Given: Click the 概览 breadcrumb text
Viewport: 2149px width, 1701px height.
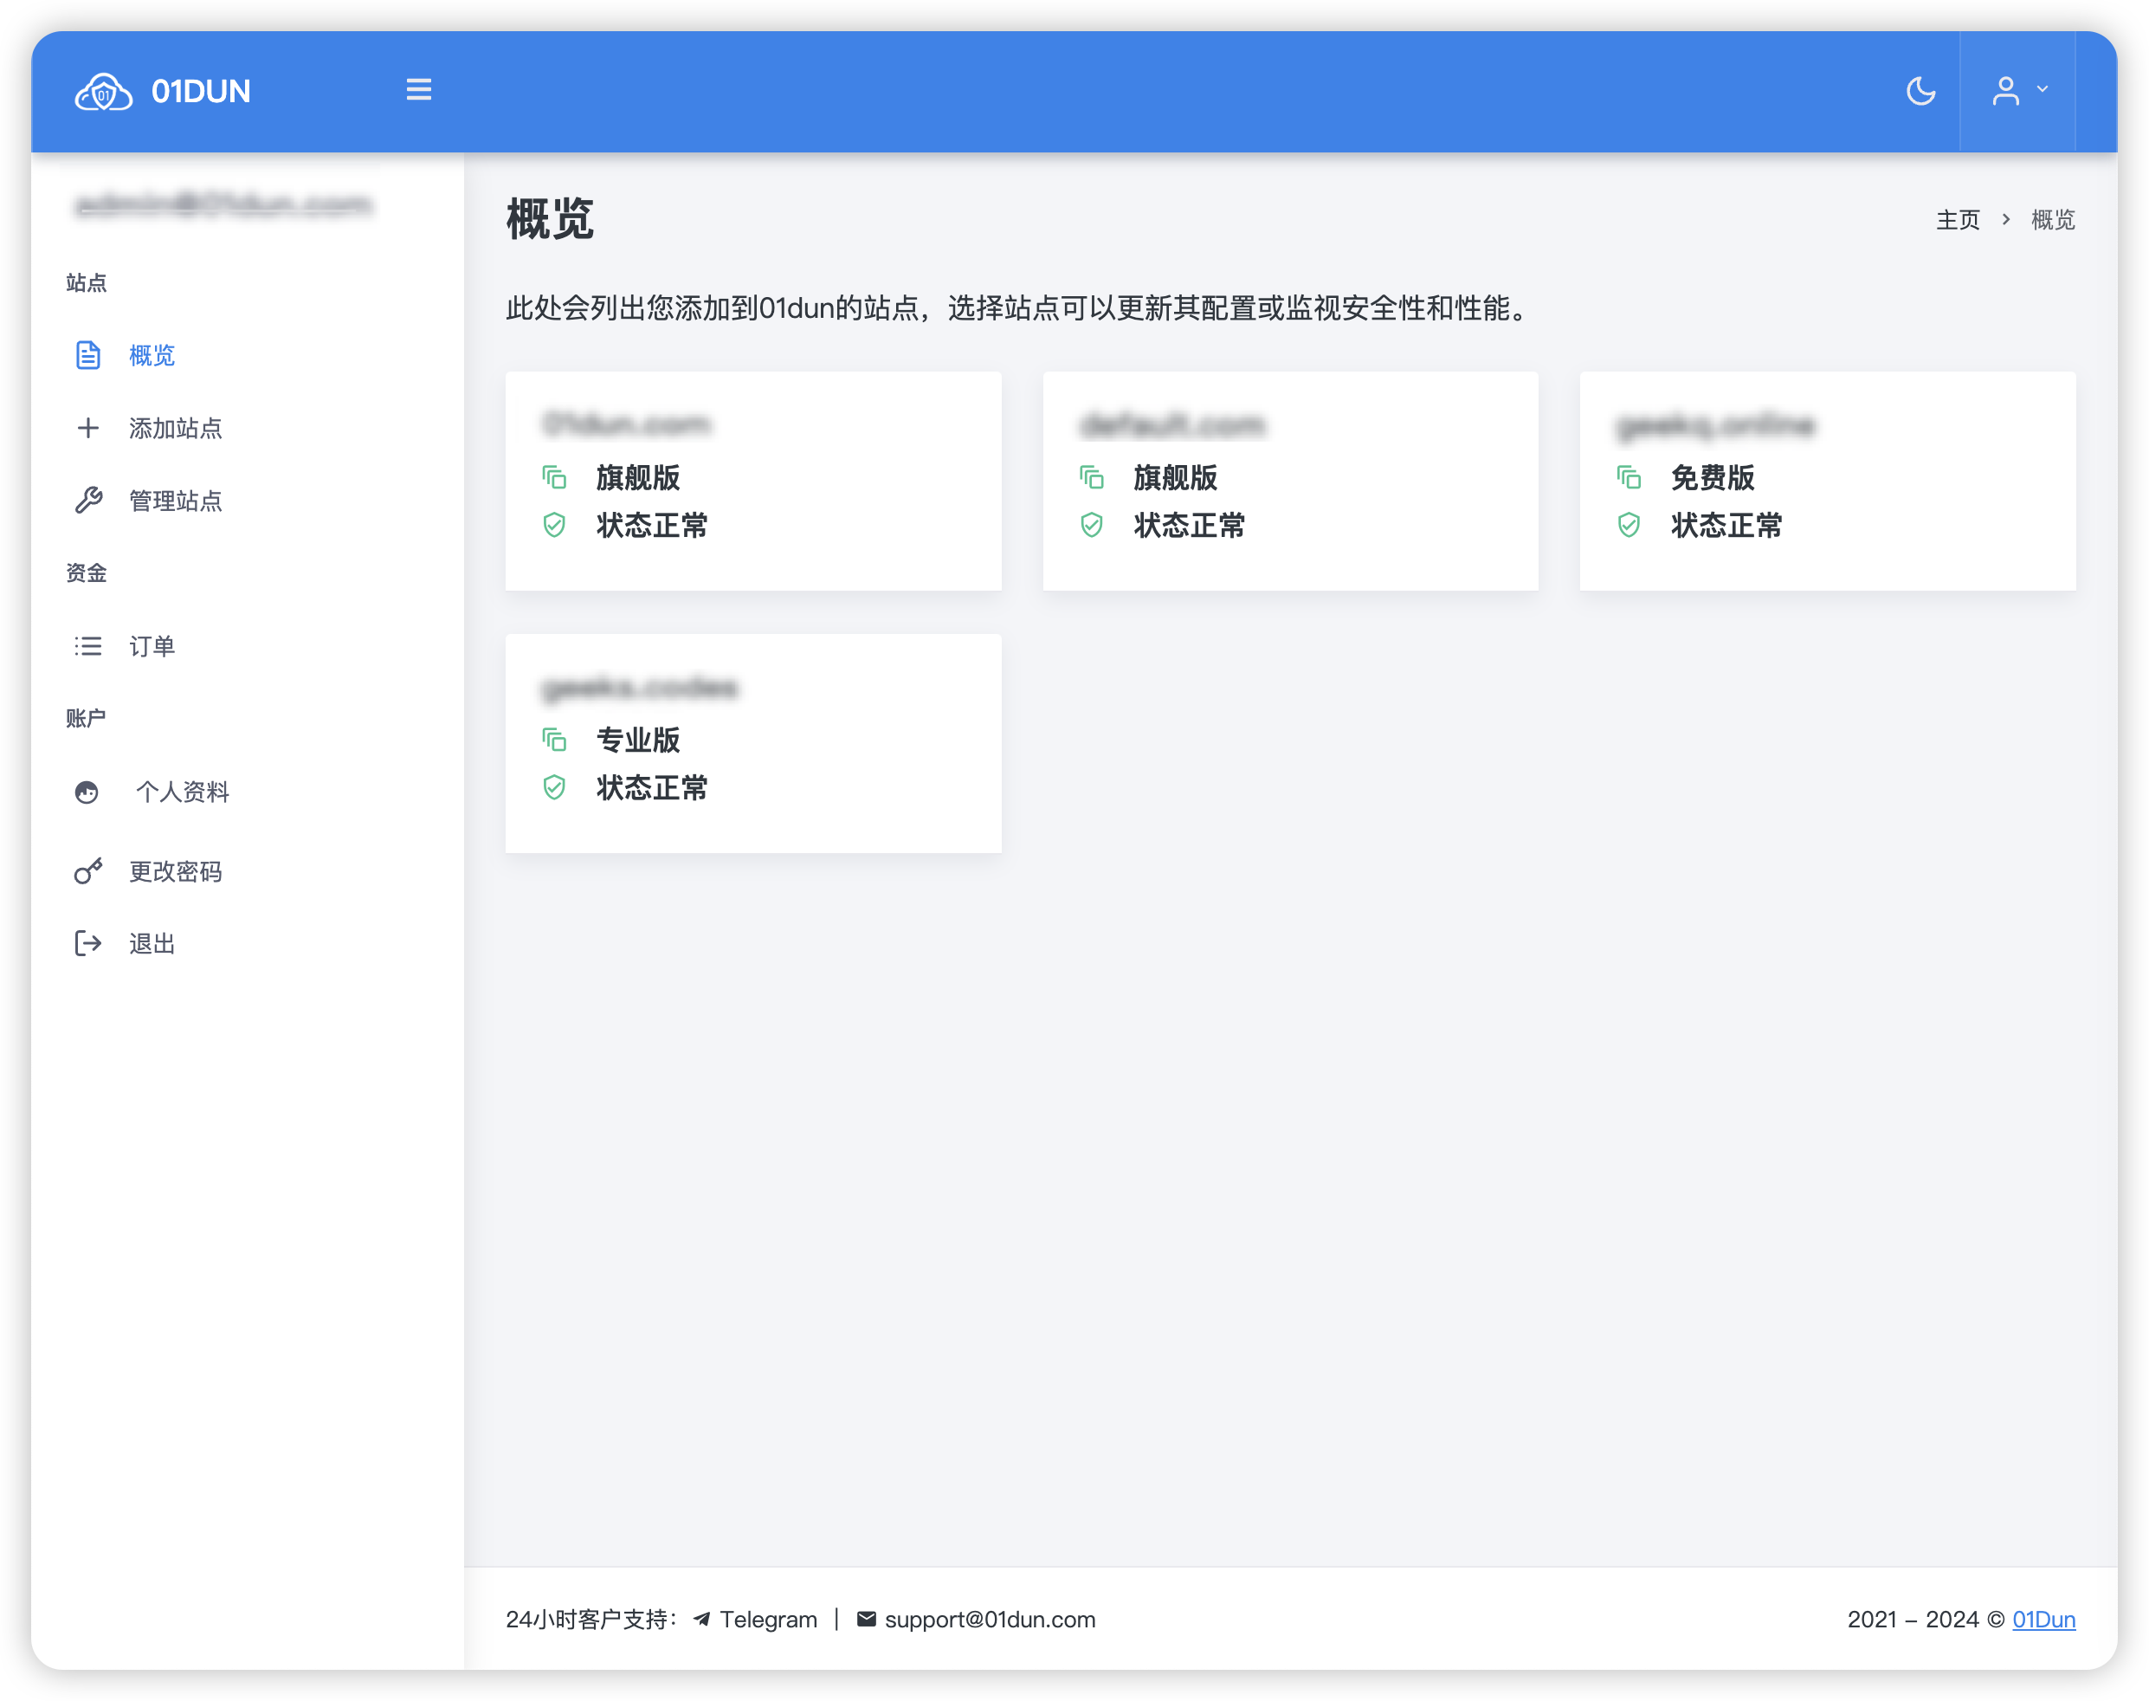Looking at the screenshot, I should [x=2054, y=219].
